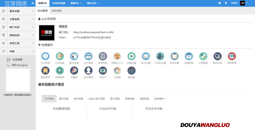Select the 图片回复 statistics tab
This screenshot has height=130, width=255.
coord(115,99)
